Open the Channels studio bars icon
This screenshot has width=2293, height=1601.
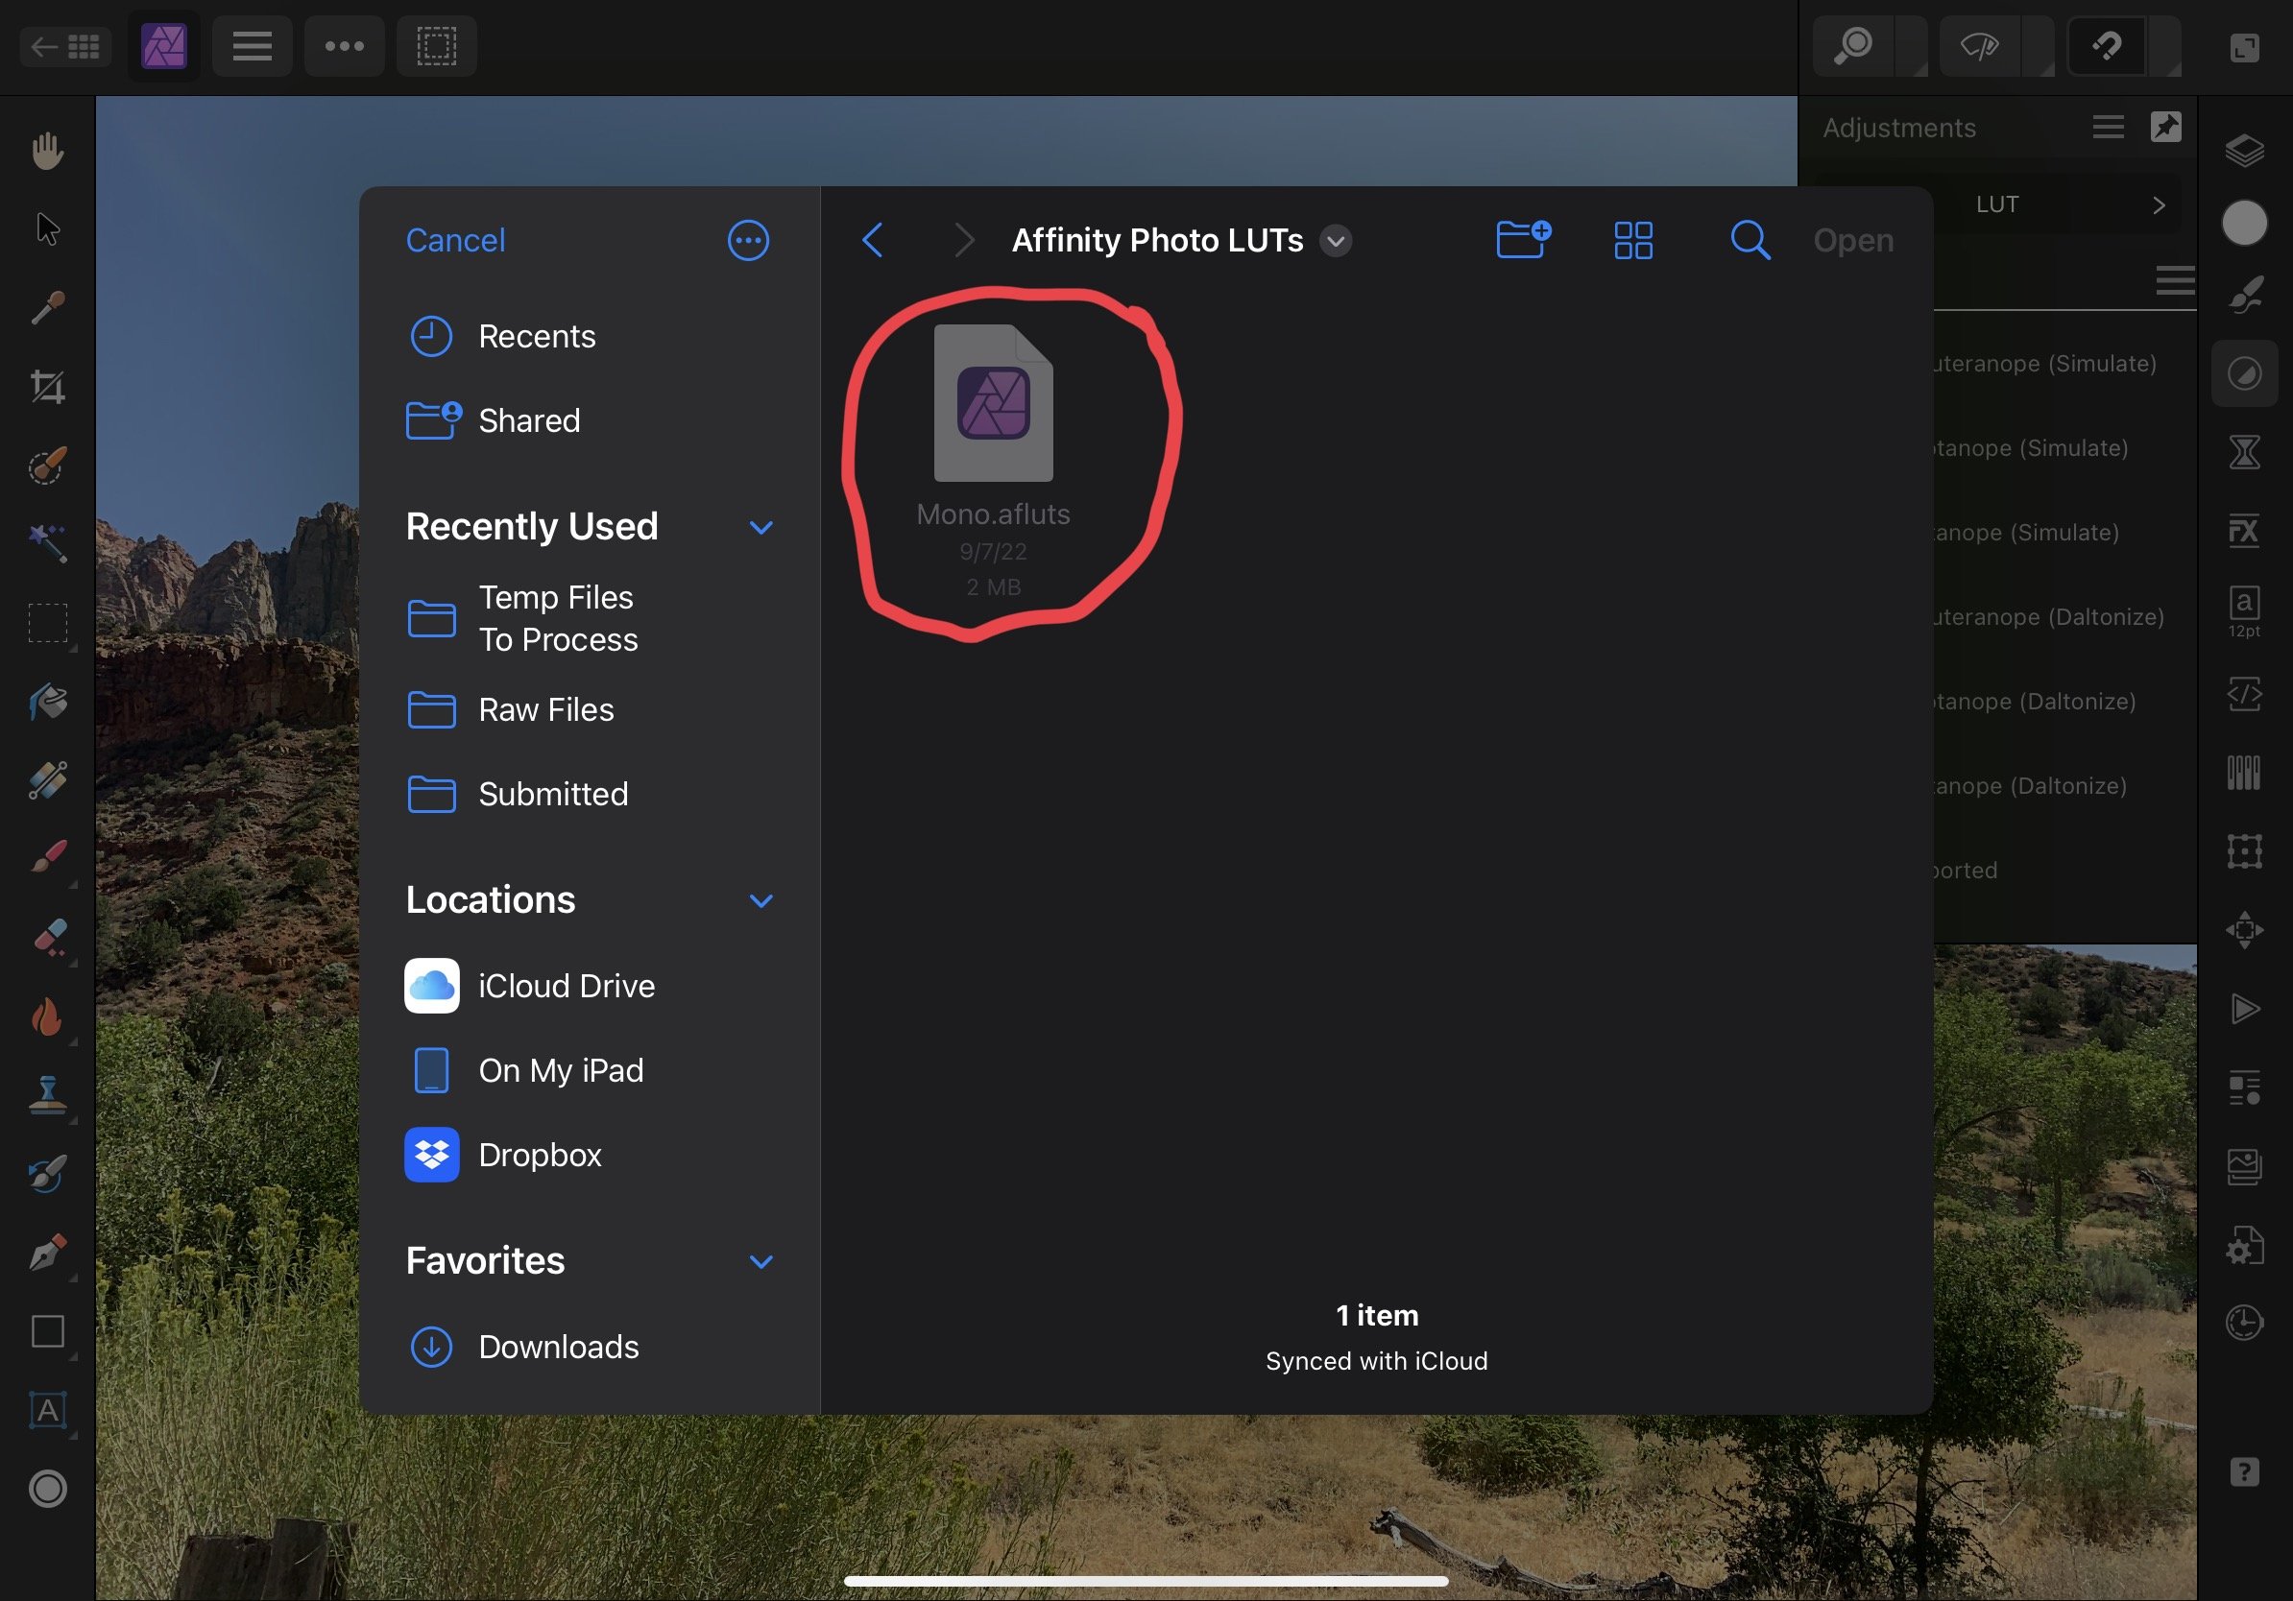(x=2244, y=773)
